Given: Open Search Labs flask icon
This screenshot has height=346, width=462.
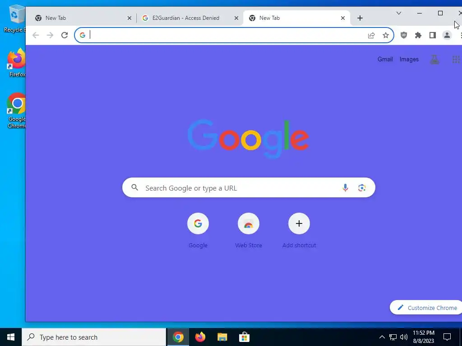Looking at the screenshot, I should pos(434,59).
